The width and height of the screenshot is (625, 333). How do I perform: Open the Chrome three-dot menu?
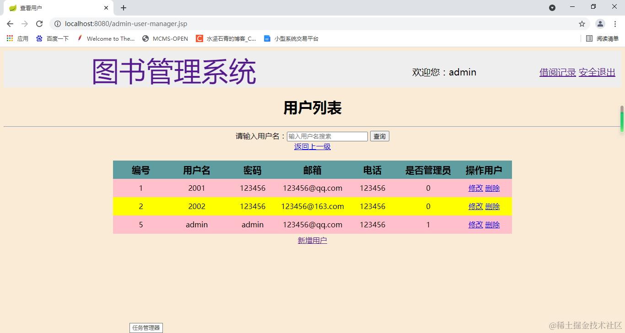coord(615,24)
